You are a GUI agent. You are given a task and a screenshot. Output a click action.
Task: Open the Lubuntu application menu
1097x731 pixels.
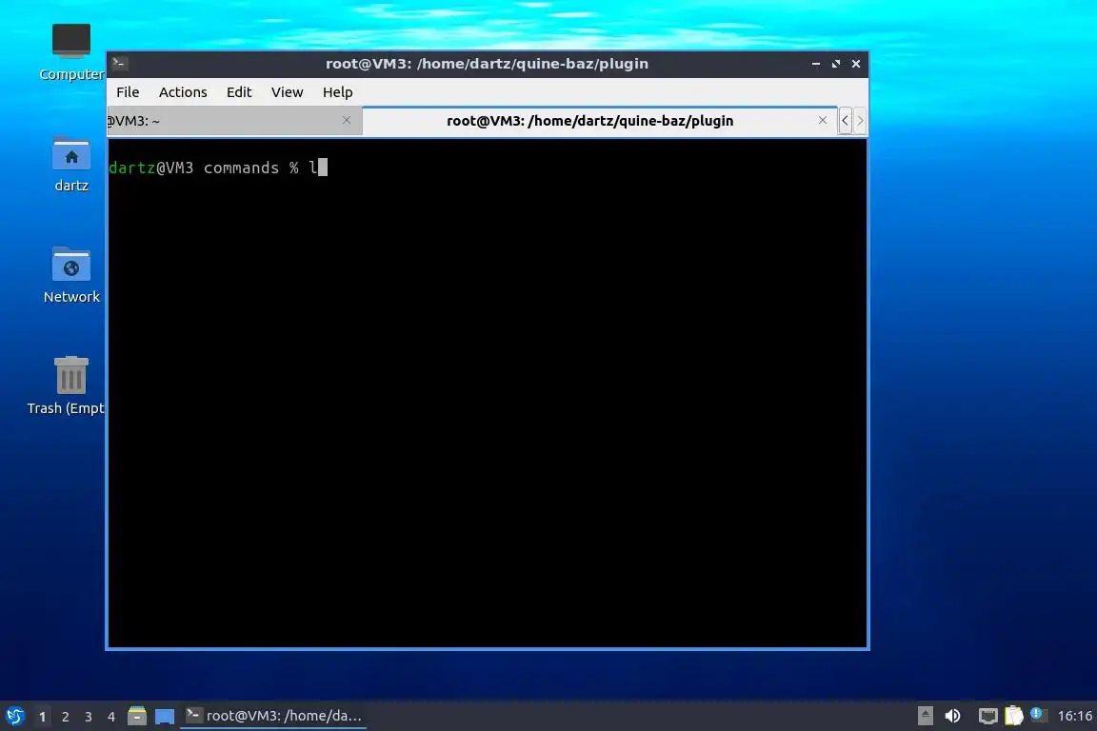[14, 716]
